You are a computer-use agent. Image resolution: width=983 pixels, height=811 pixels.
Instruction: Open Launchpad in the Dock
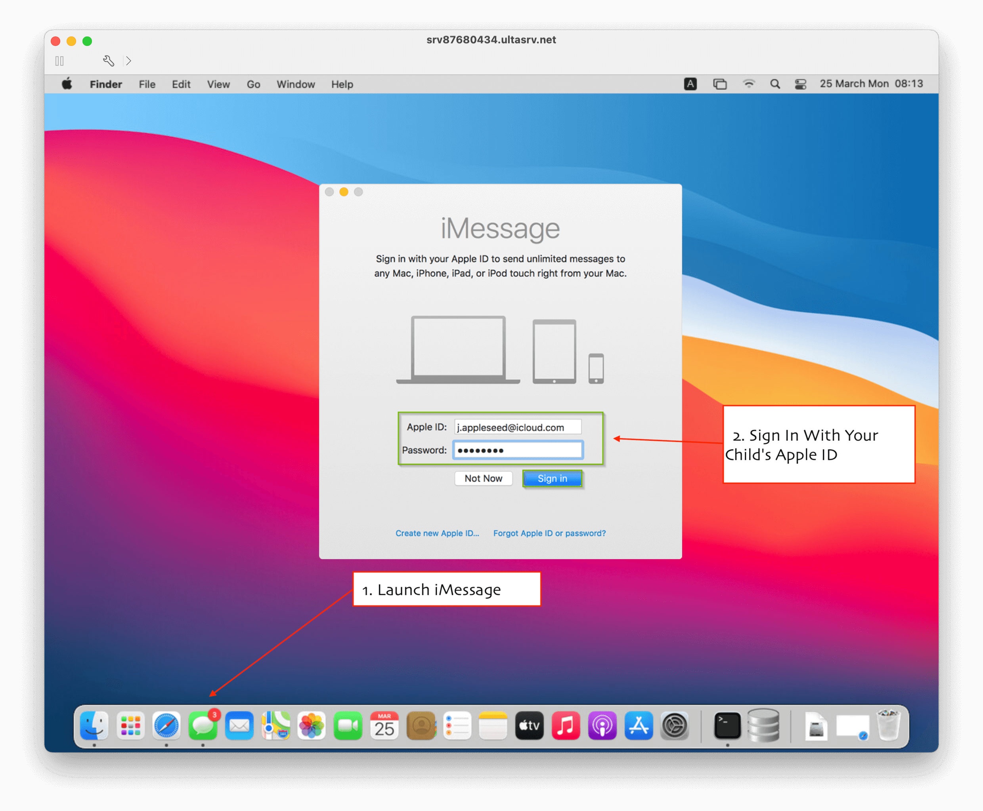click(130, 725)
